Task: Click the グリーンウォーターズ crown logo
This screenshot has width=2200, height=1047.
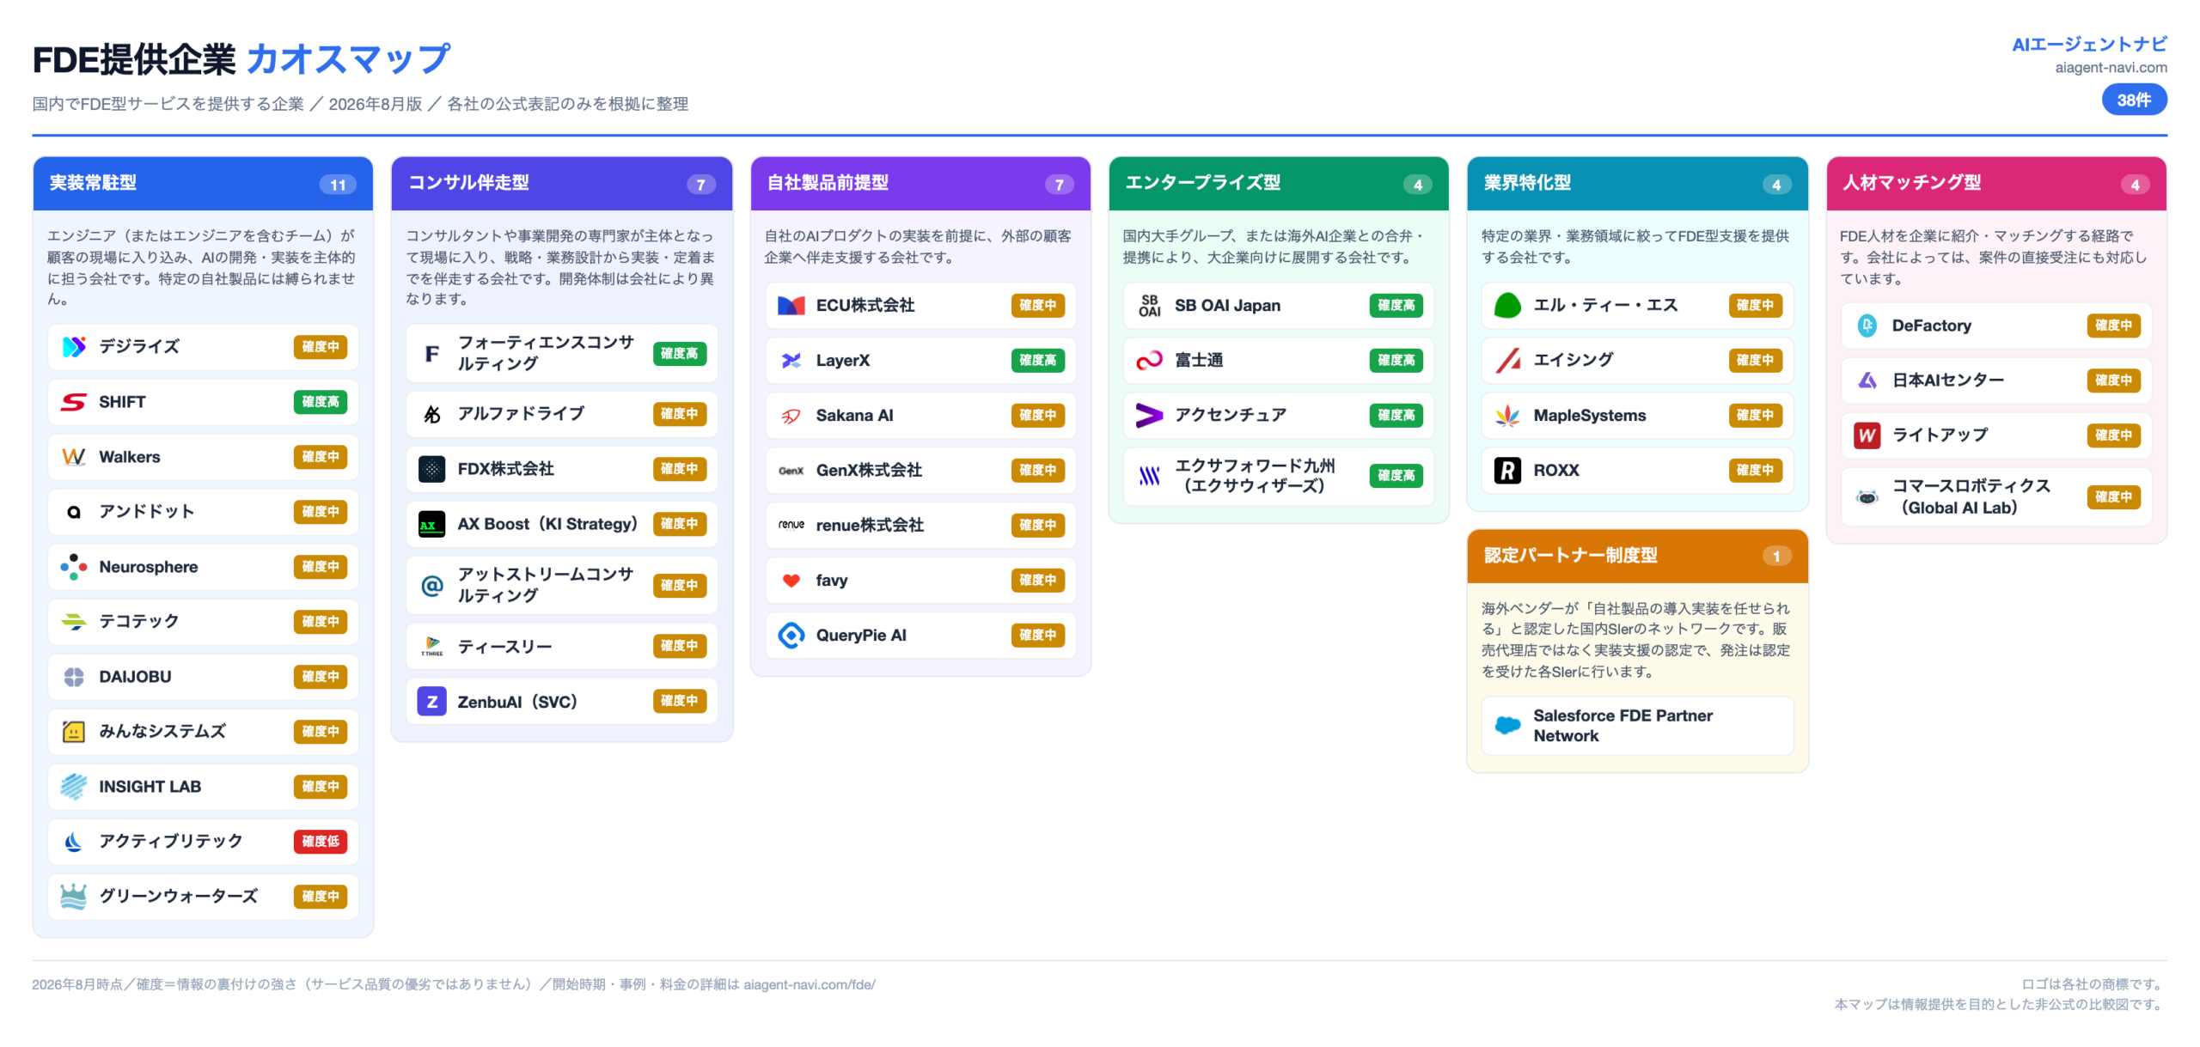Action: point(74,897)
